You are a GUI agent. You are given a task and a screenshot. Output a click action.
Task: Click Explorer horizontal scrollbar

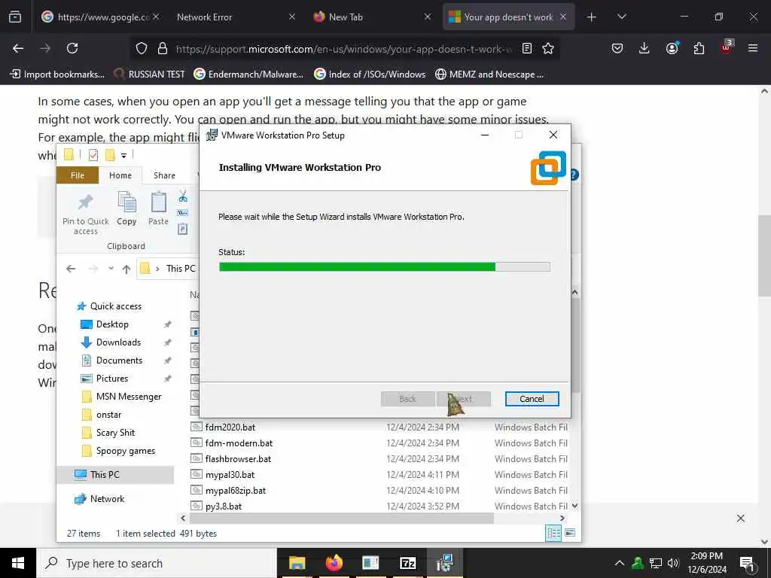(341, 518)
